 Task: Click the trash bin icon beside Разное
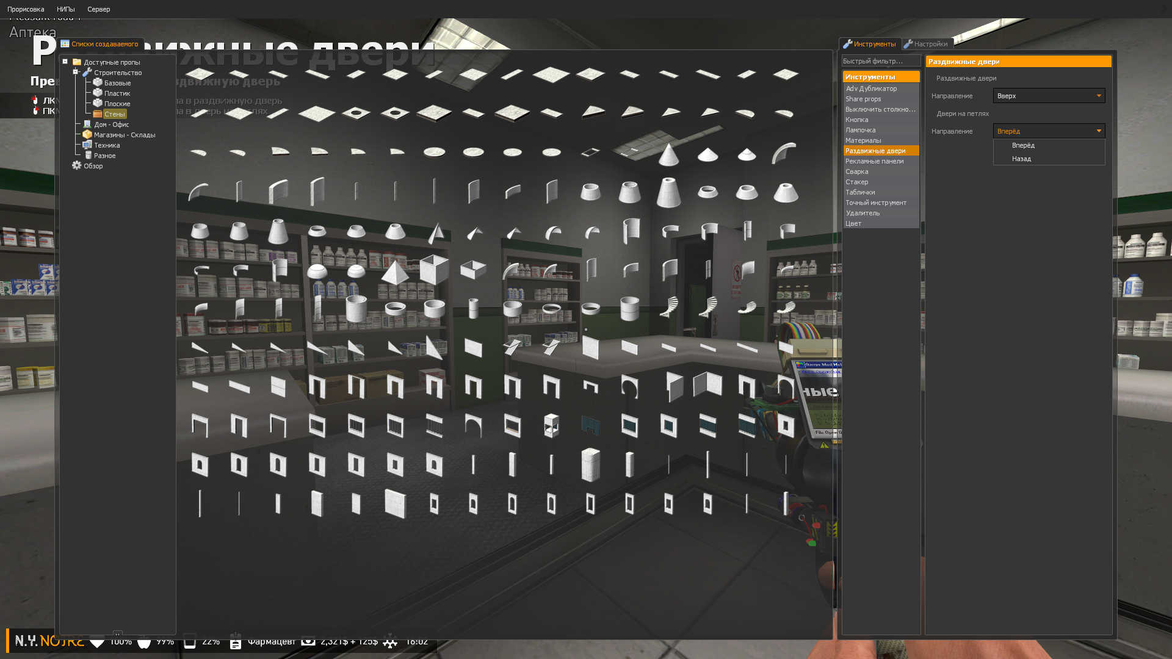88,155
